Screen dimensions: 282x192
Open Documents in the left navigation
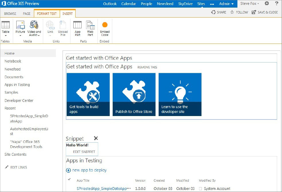pos(14,77)
